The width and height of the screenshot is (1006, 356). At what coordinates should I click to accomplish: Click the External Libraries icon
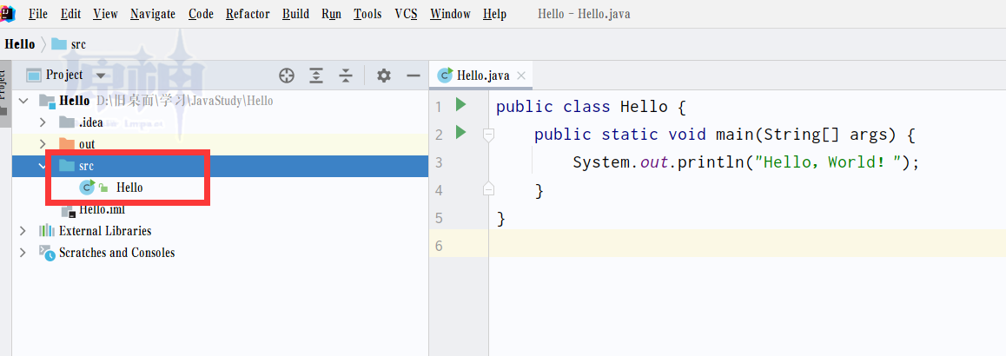point(47,231)
